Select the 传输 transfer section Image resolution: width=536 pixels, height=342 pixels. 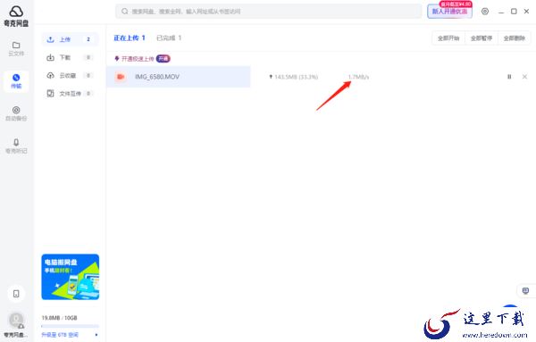click(x=16, y=81)
